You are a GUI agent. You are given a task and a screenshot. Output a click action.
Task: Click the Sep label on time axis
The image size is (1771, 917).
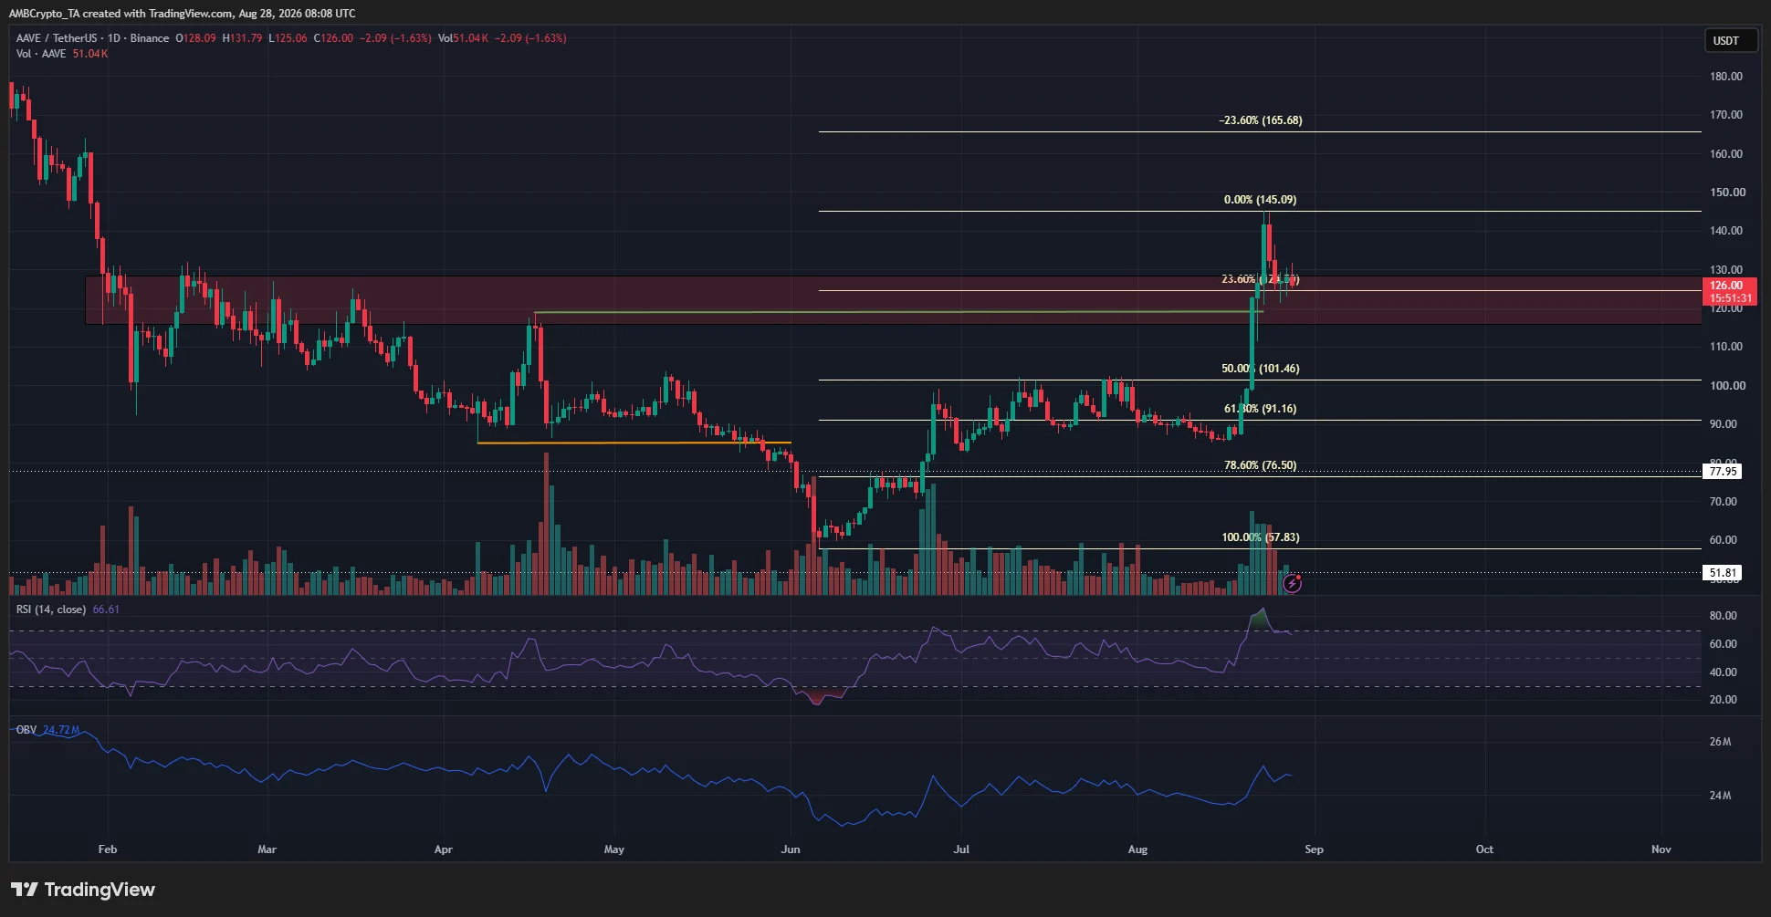[x=1314, y=849]
